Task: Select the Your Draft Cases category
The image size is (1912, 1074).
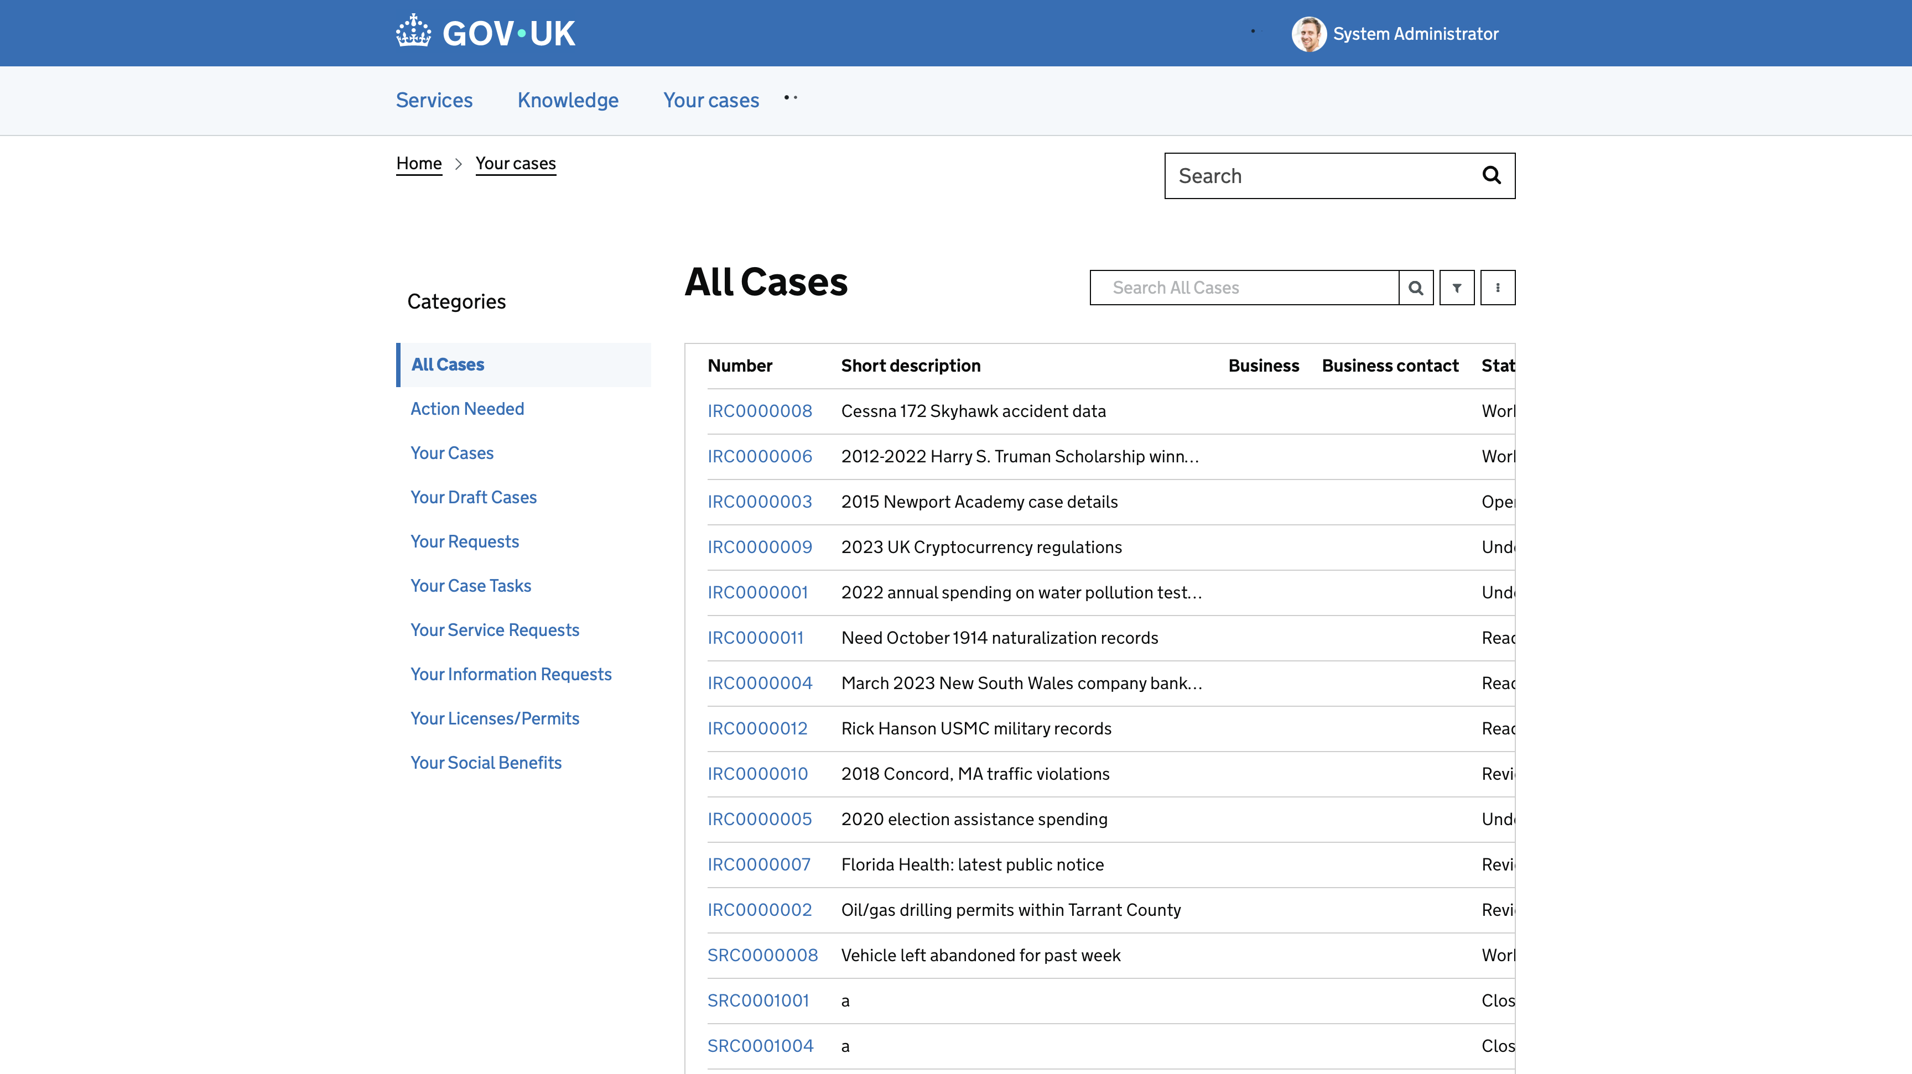Action: [x=473, y=497]
